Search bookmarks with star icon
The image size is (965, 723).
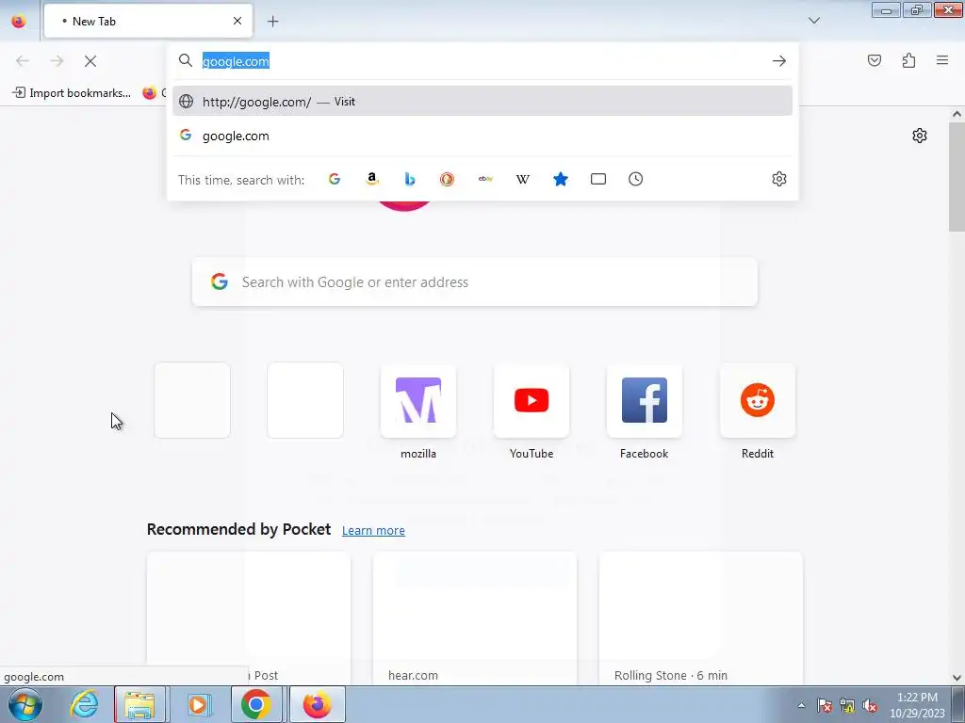(x=560, y=179)
